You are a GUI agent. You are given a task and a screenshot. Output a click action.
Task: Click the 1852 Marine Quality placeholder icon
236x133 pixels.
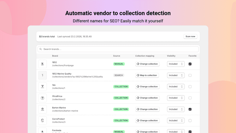point(42,75)
